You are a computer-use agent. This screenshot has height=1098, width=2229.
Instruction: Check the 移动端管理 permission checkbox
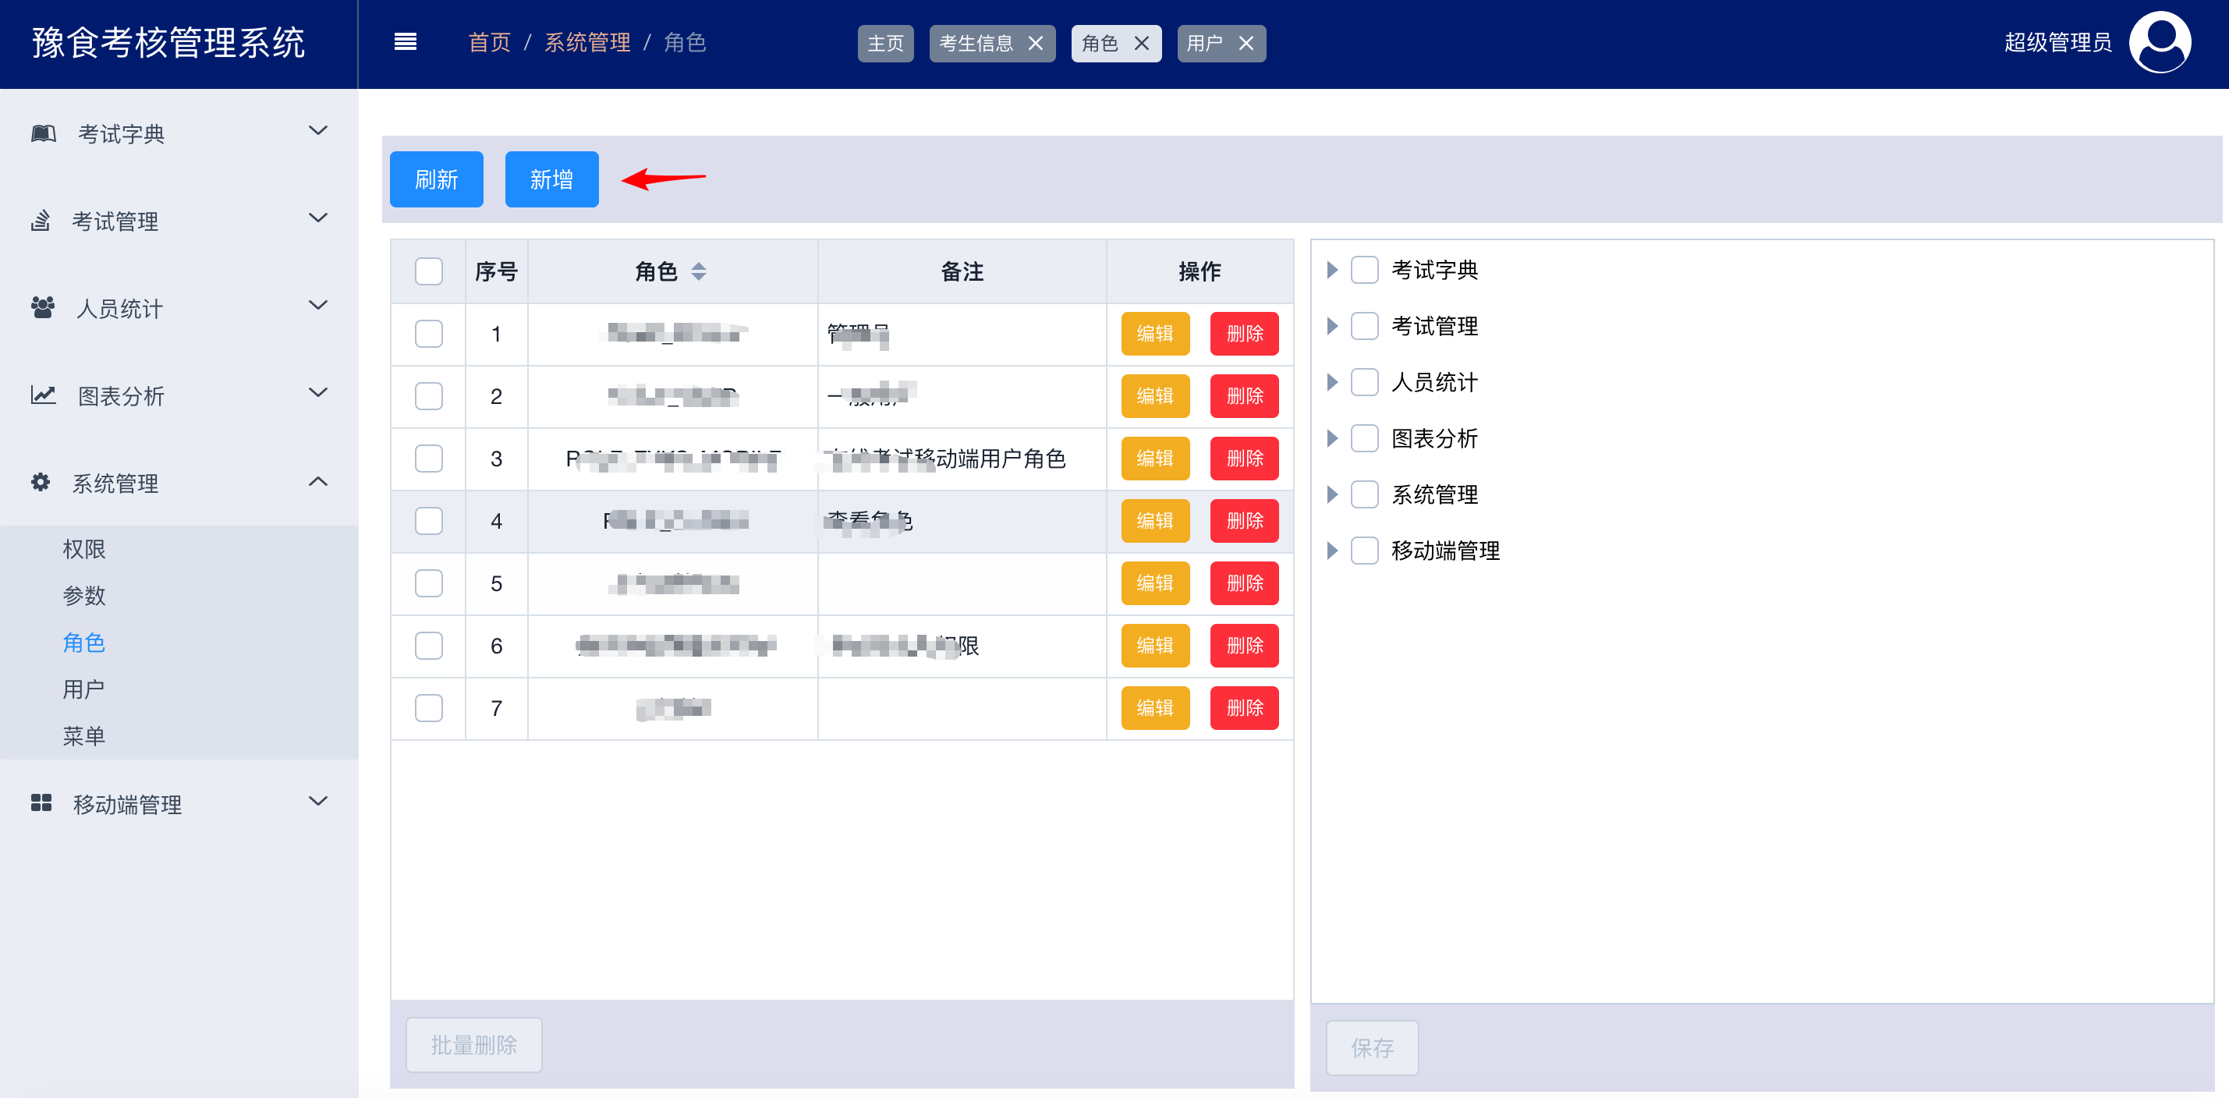(1365, 551)
